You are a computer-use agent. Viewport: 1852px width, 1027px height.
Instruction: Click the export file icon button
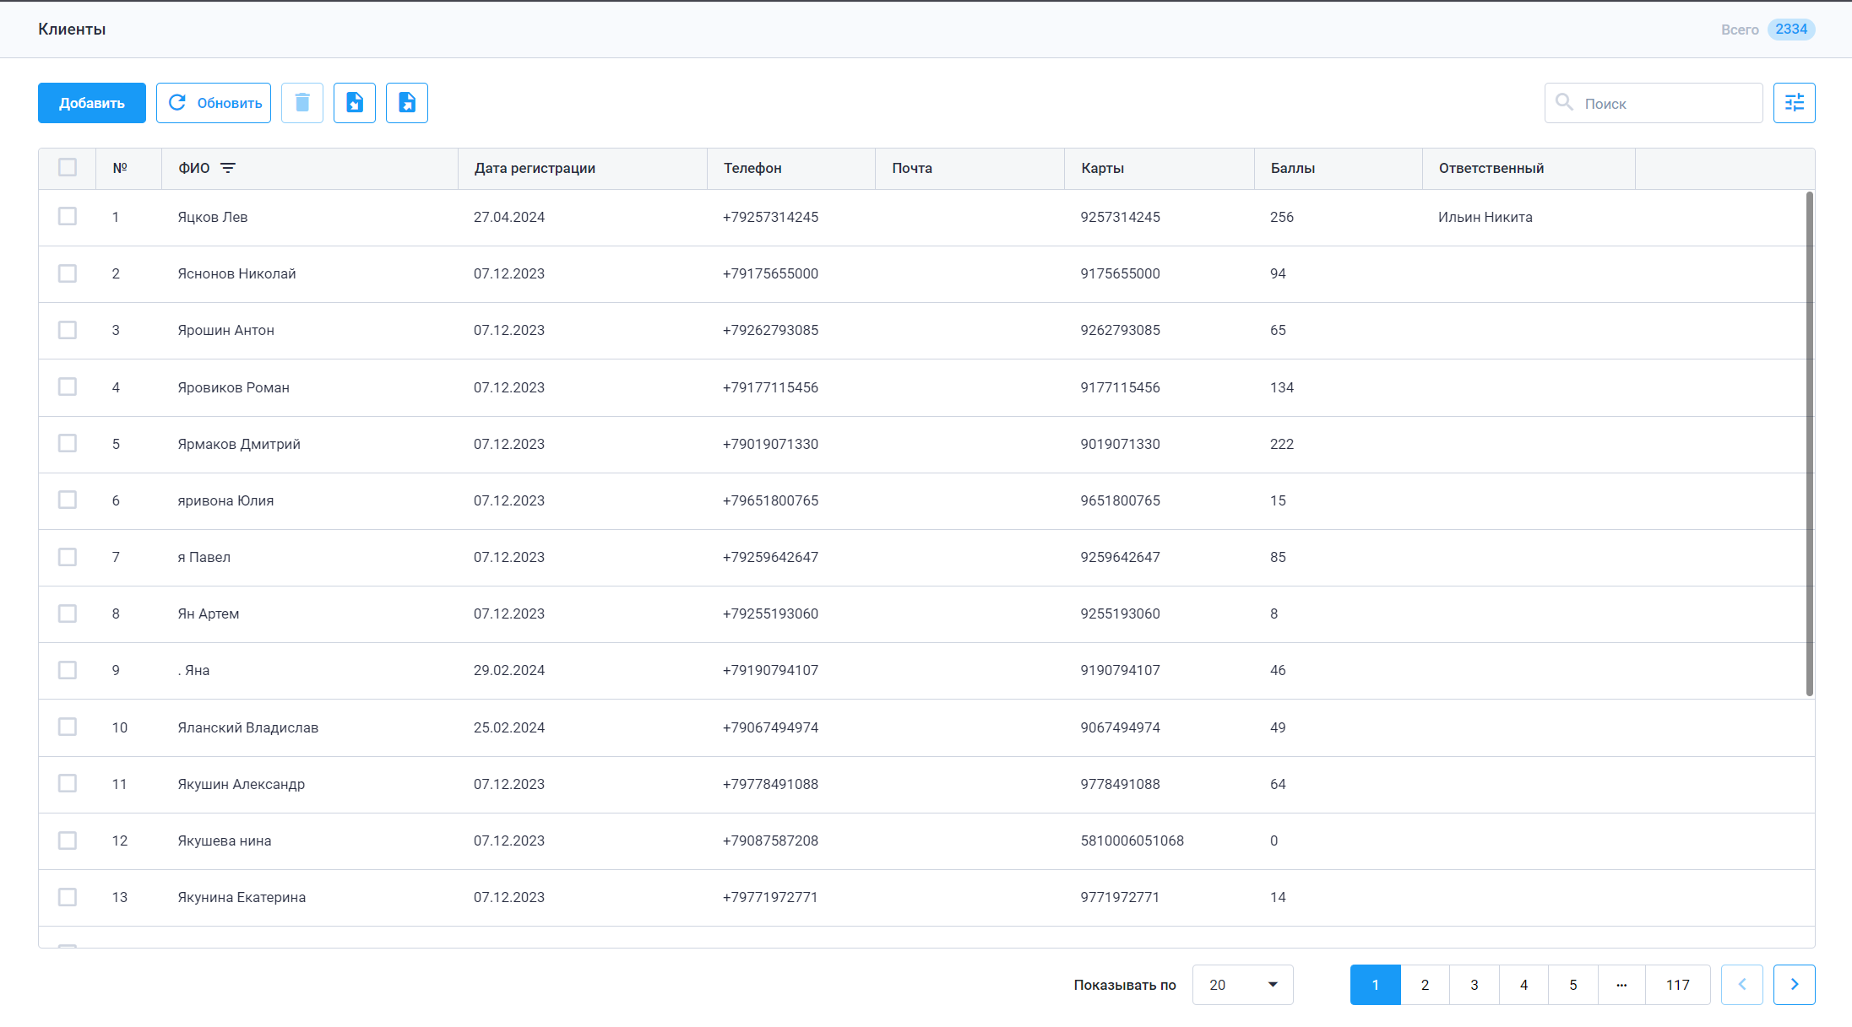pos(407,103)
